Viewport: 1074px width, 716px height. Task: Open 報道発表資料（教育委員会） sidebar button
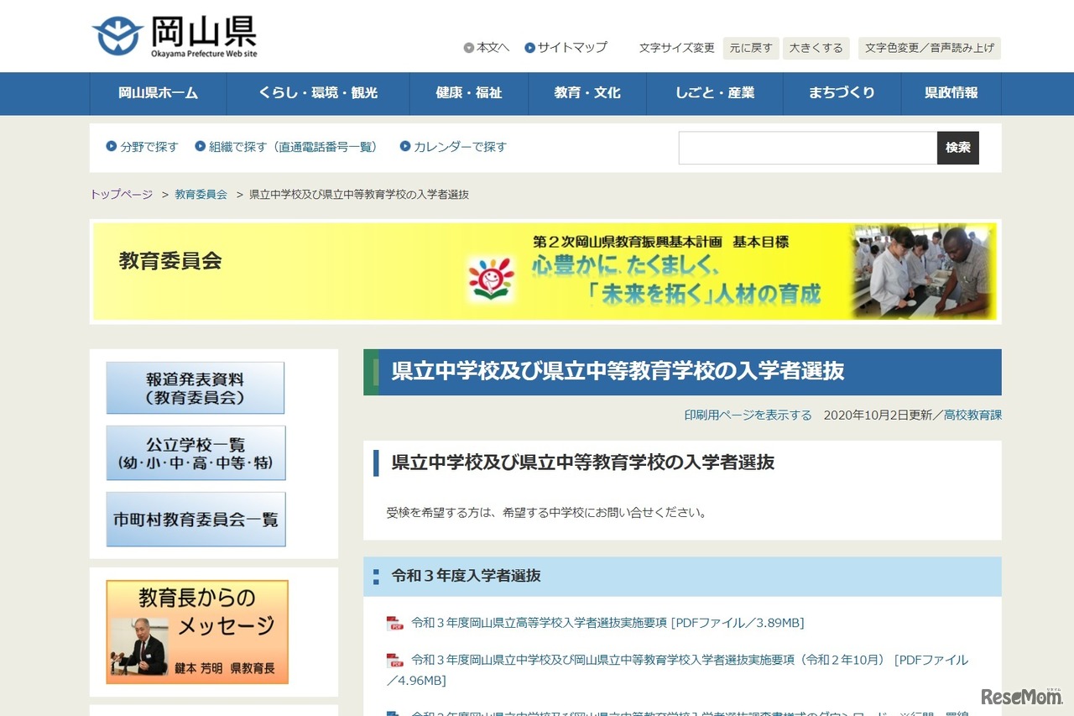(x=196, y=388)
